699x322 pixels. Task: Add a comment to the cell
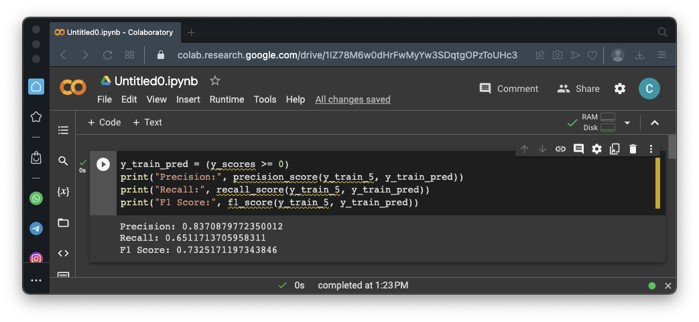click(578, 149)
